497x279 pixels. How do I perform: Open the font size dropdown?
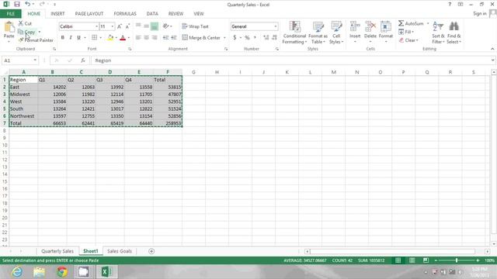112,26
